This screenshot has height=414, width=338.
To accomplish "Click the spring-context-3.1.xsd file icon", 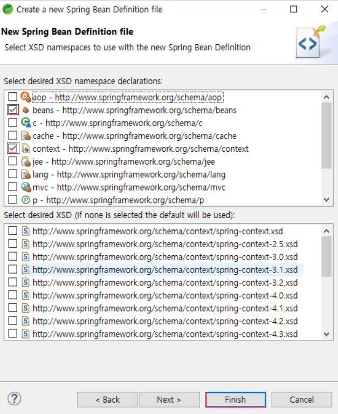I will click(25, 269).
